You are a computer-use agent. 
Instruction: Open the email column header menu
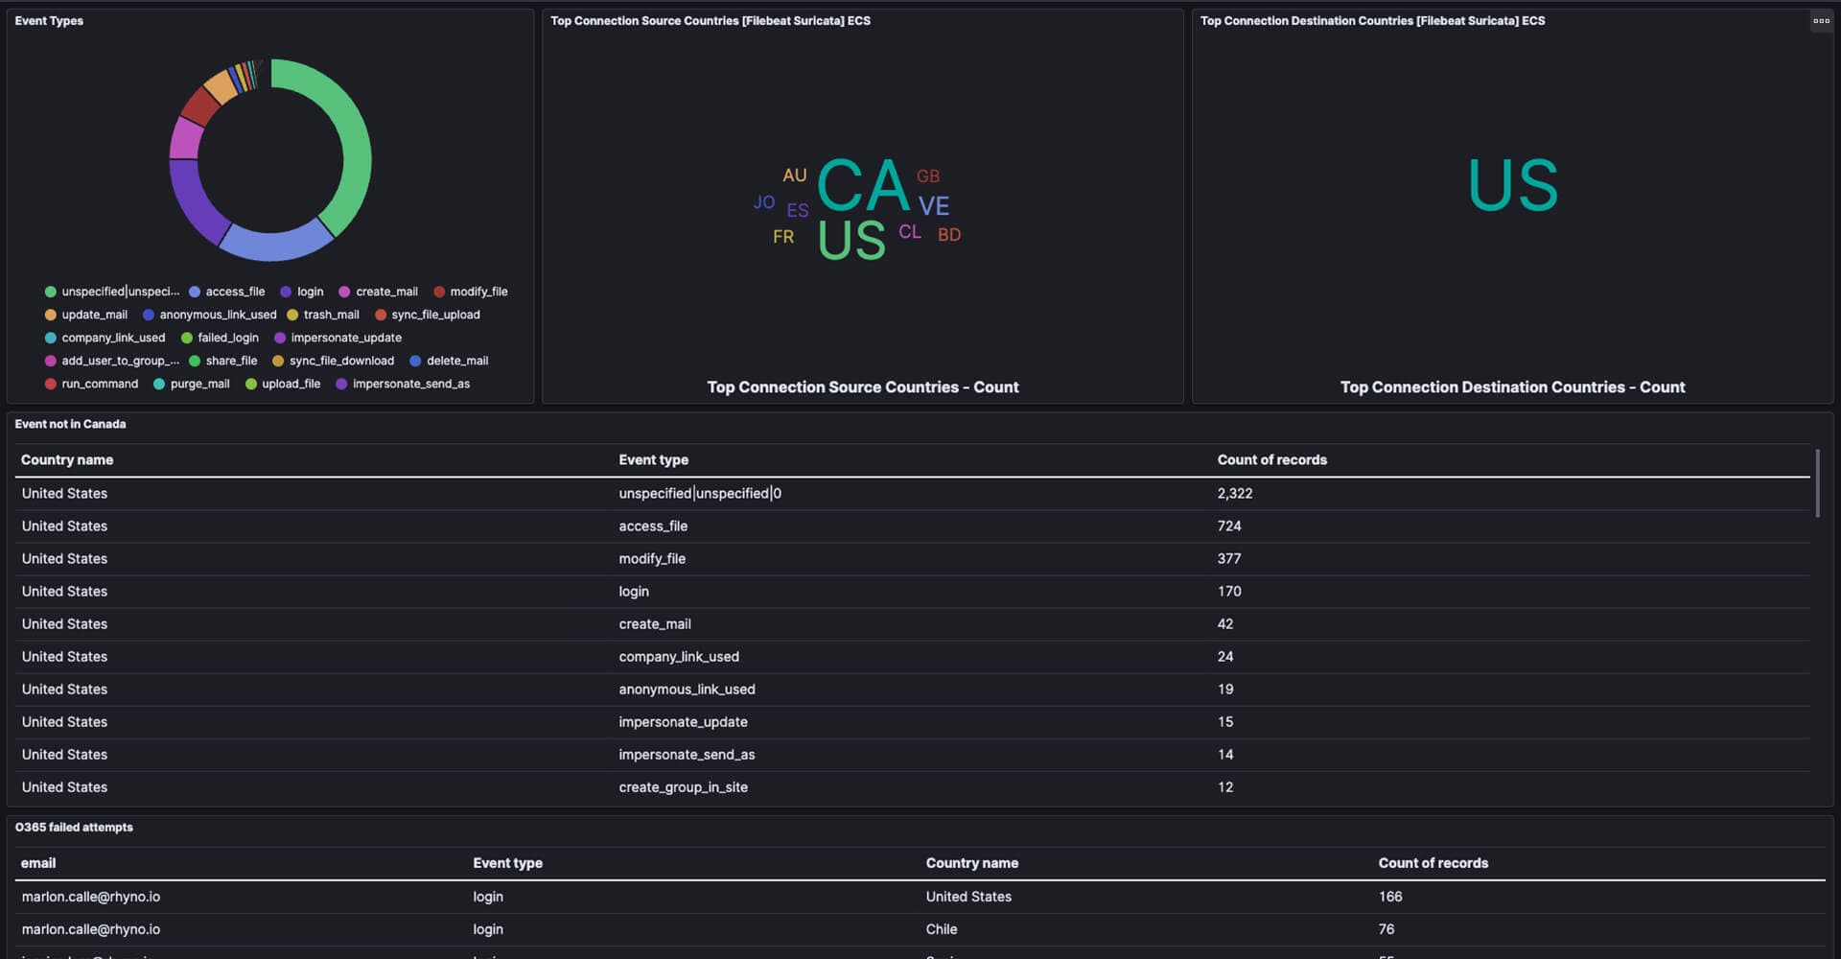pos(38,863)
